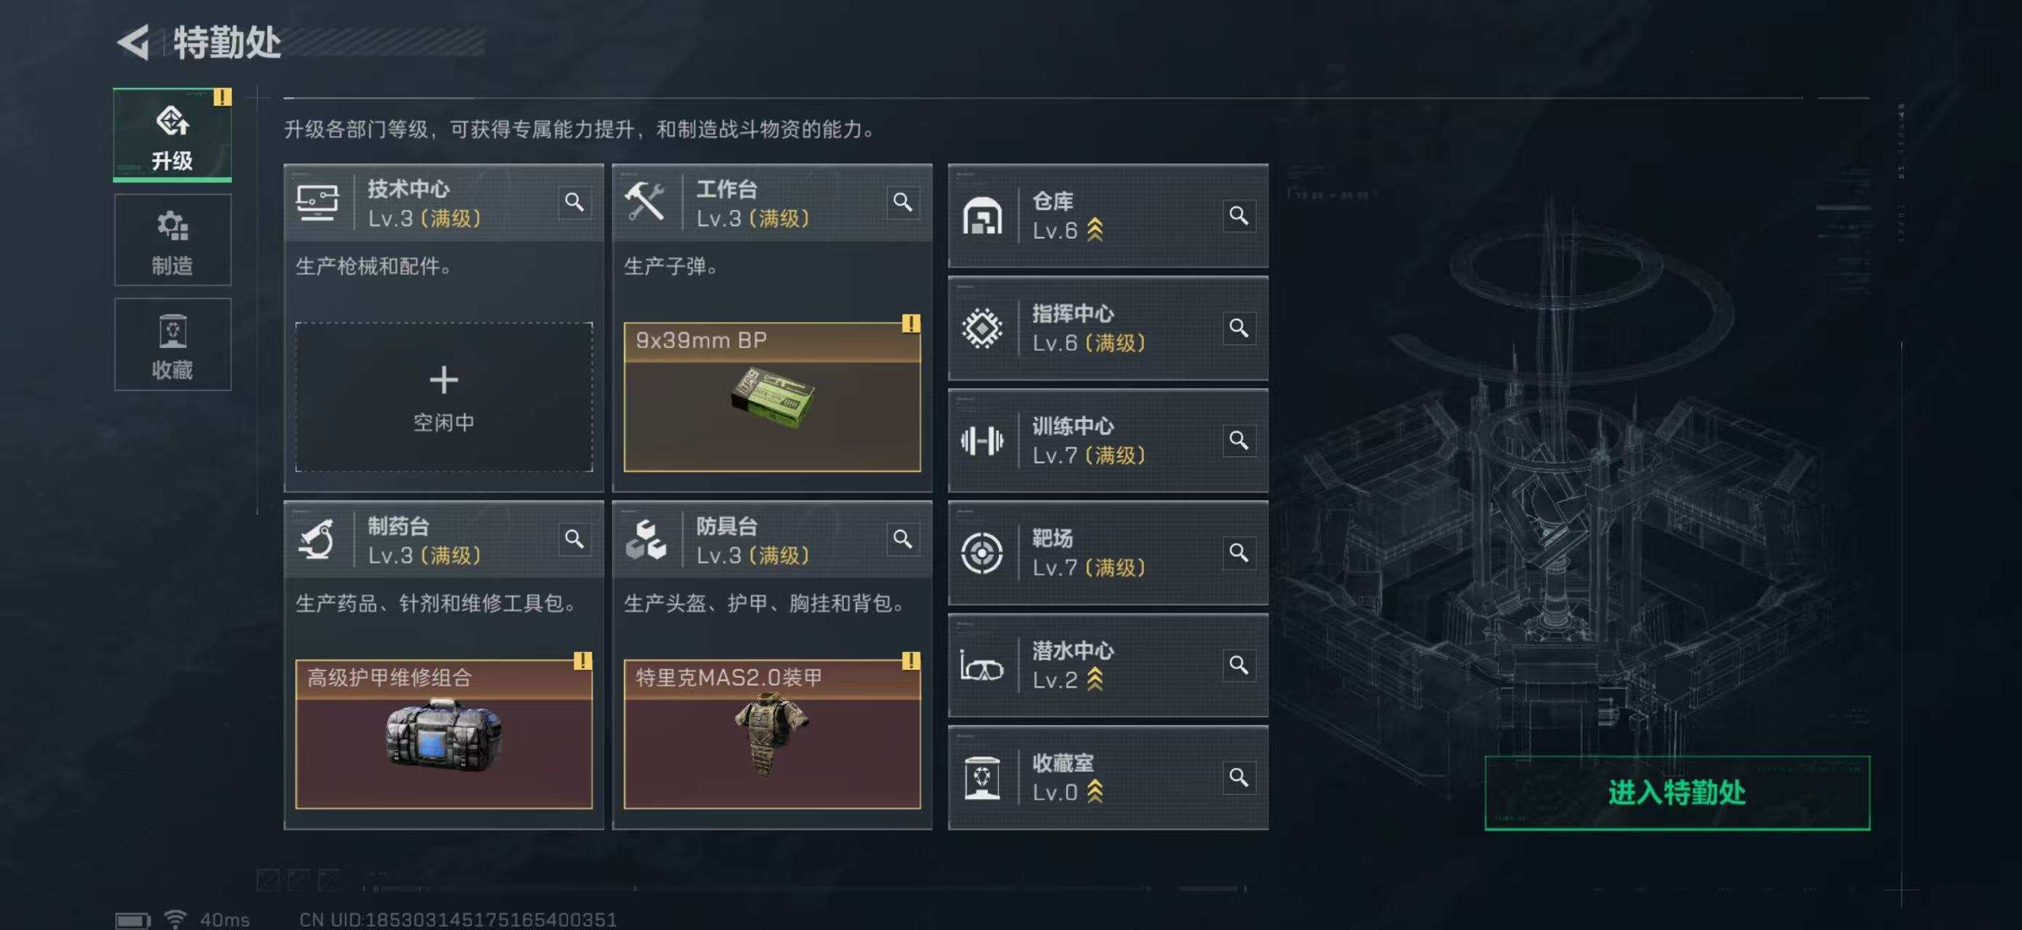This screenshot has height=930, width=2022.
Task: Switch to the 收藏 sidebar tab
Action: pyautogui.click(x=173, y=344)
